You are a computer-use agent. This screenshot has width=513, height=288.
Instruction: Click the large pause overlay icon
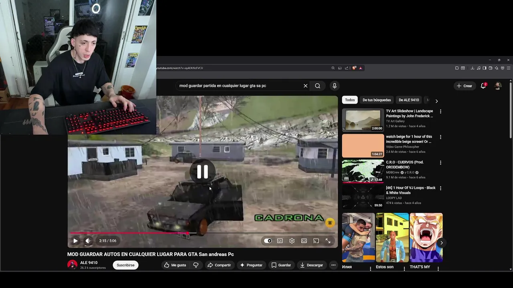point(202,172)
